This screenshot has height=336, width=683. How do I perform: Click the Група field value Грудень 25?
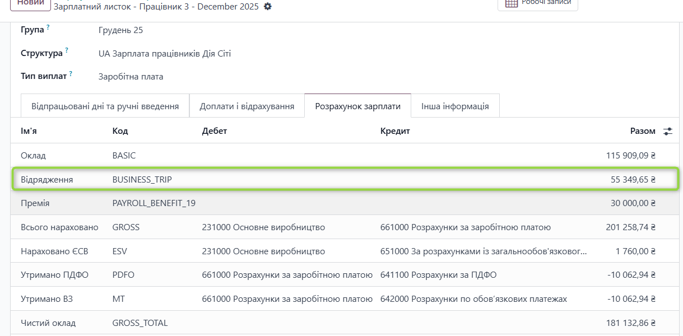(x=120, y=30)
